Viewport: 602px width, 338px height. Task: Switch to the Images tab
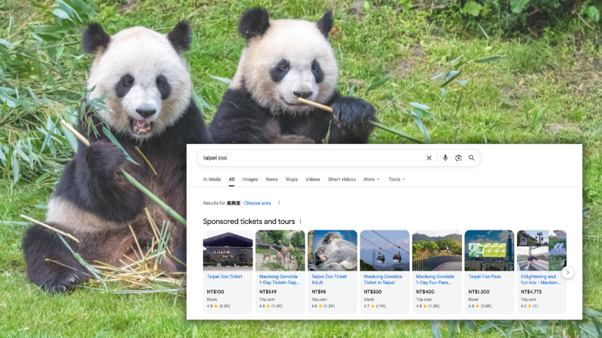pos(250,179)
